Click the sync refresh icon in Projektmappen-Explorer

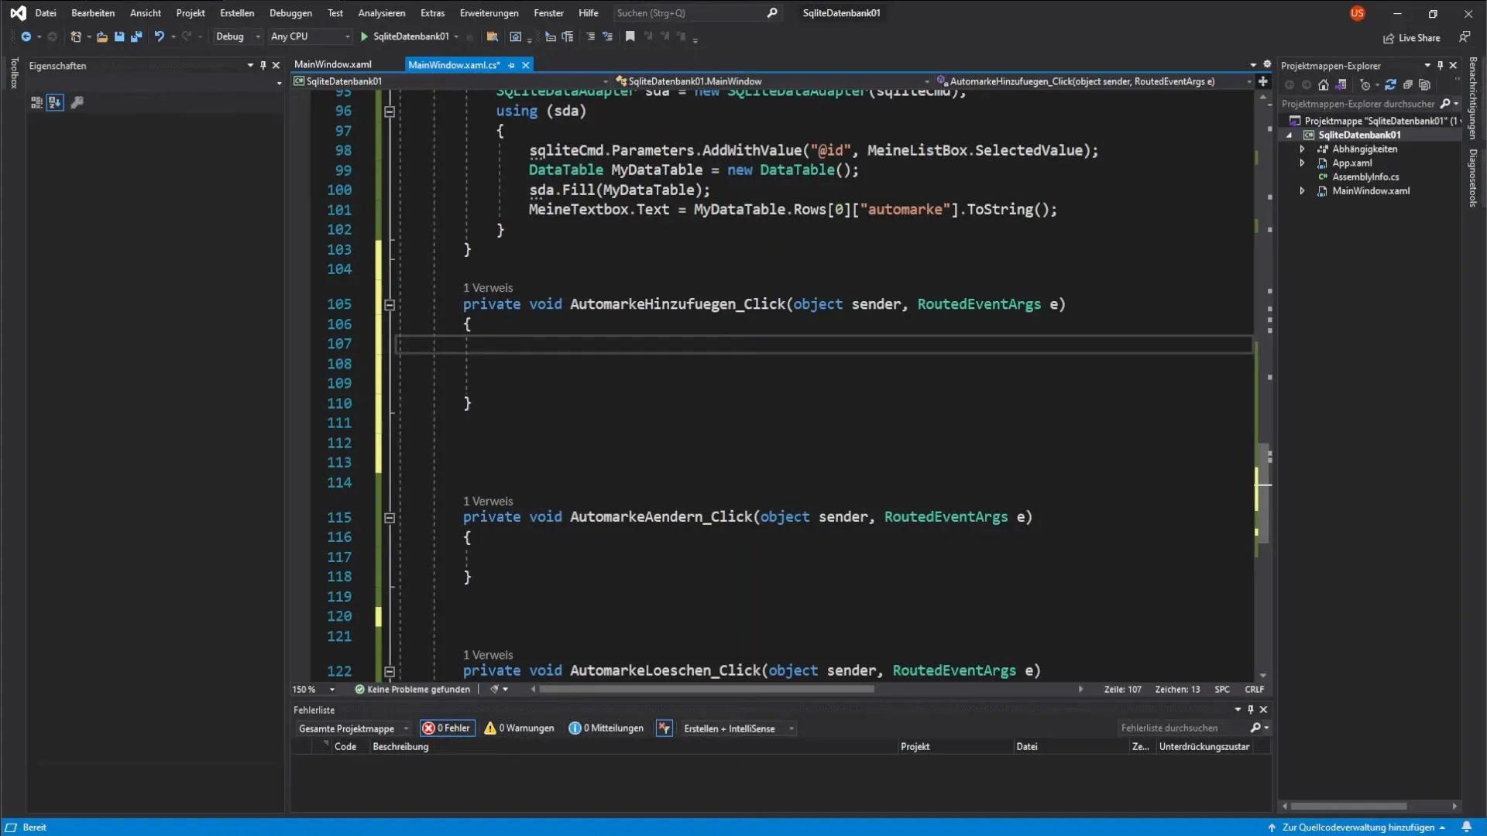click(x=1390, y=85)
